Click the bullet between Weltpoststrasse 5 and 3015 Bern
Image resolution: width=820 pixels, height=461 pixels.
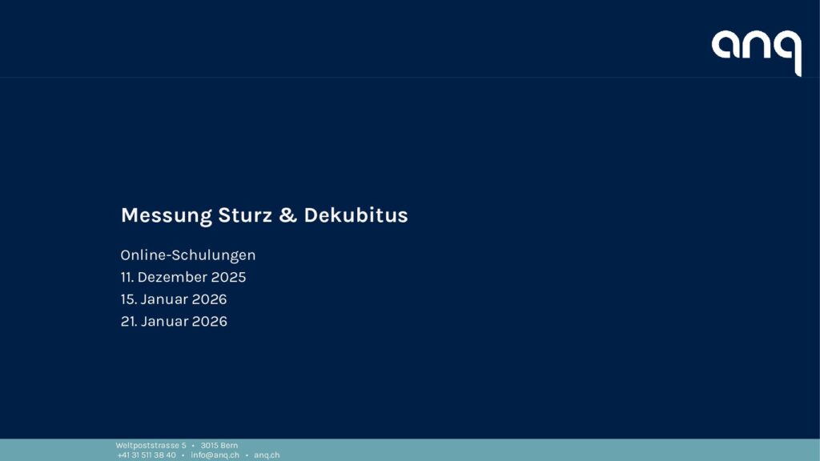tap(193, 445)
